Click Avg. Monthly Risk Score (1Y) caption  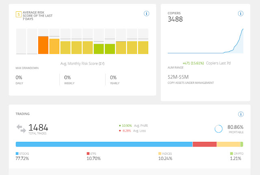(x=82, y=64)
